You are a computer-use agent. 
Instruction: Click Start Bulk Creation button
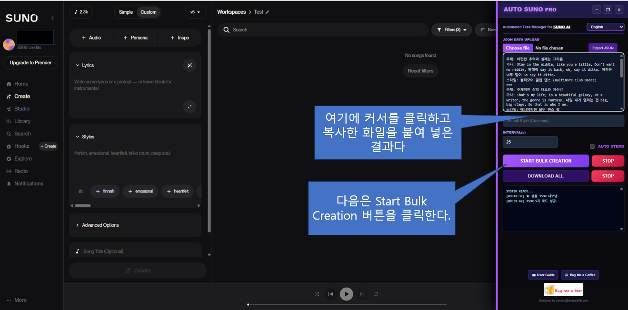point(546,161)
